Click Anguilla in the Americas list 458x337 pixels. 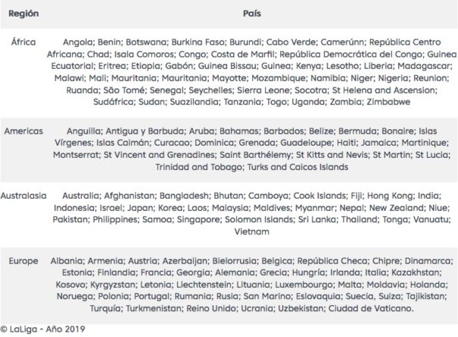click(x=83, y=131)
